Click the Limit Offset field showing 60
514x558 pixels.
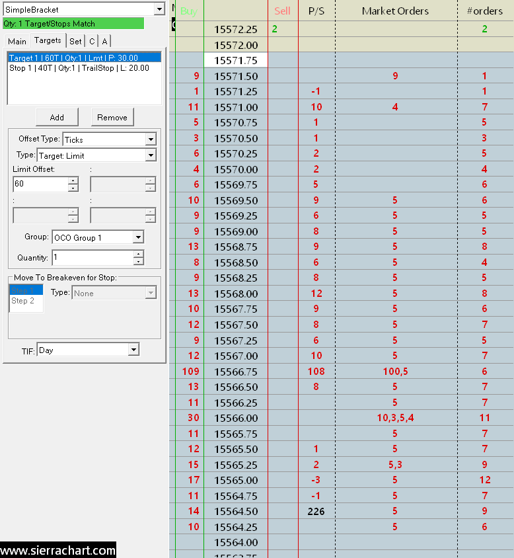40,184
